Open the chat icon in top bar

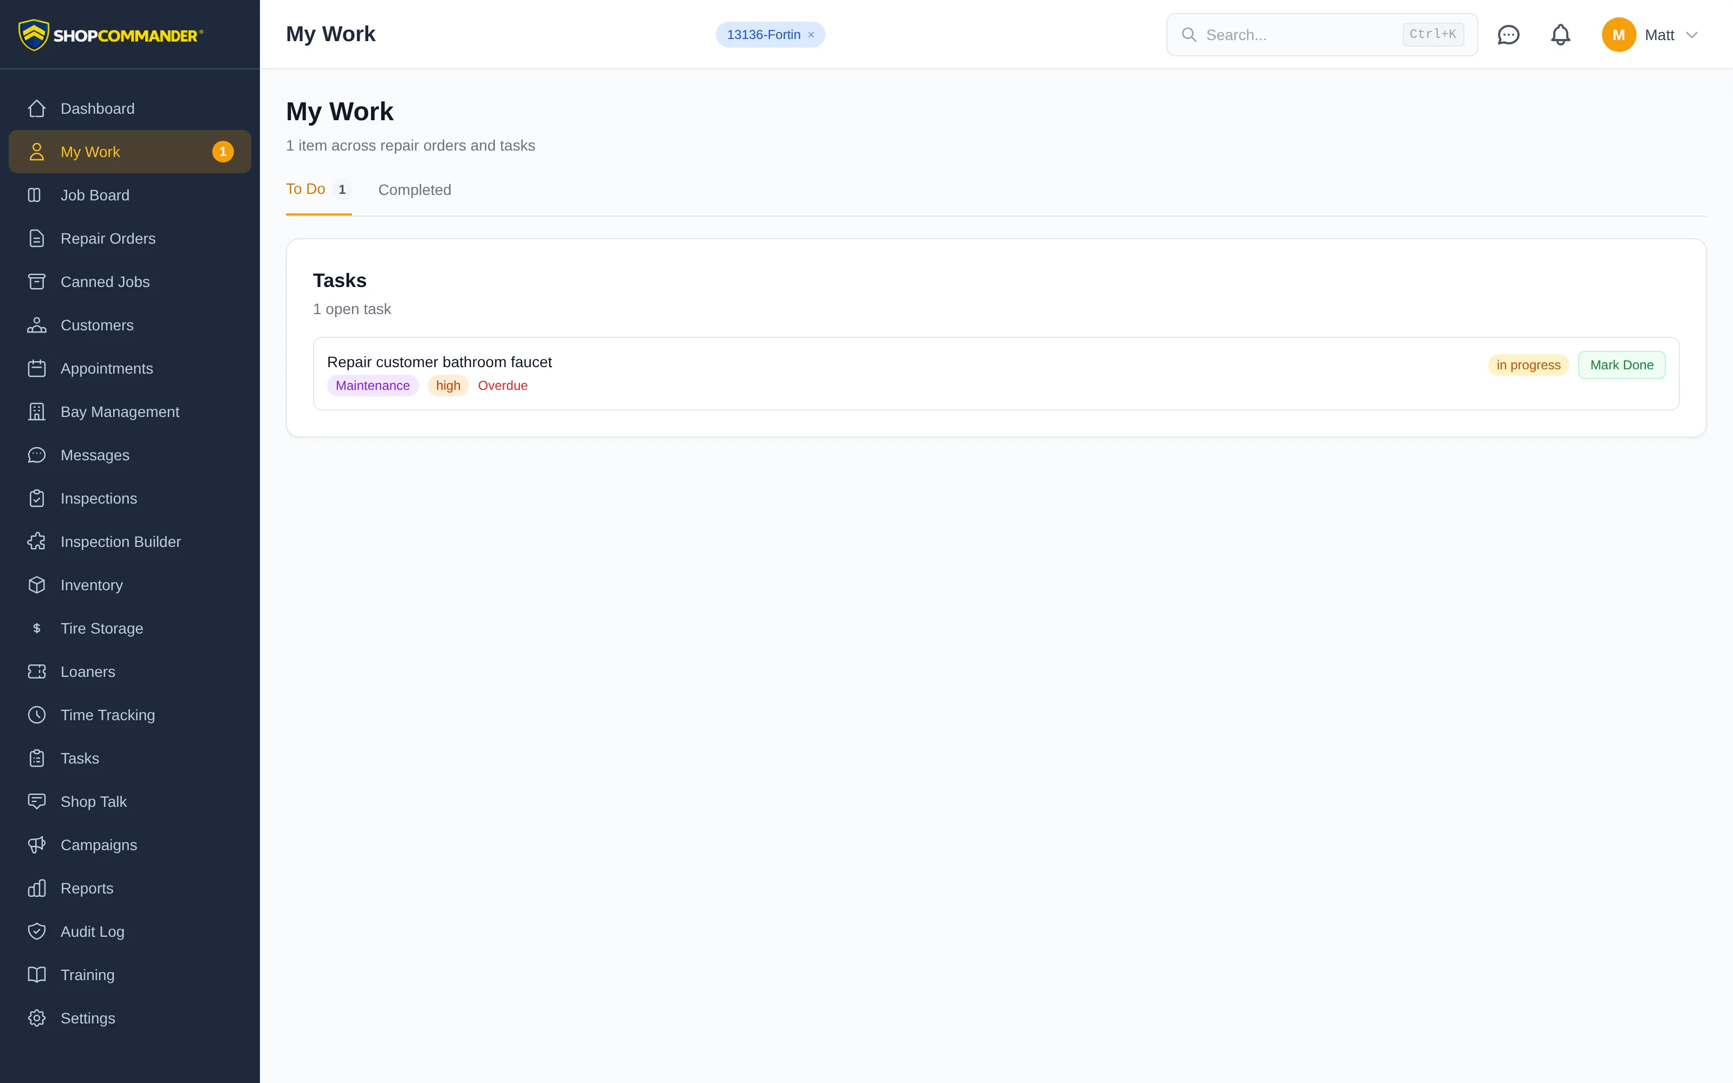coord(1508,34)
